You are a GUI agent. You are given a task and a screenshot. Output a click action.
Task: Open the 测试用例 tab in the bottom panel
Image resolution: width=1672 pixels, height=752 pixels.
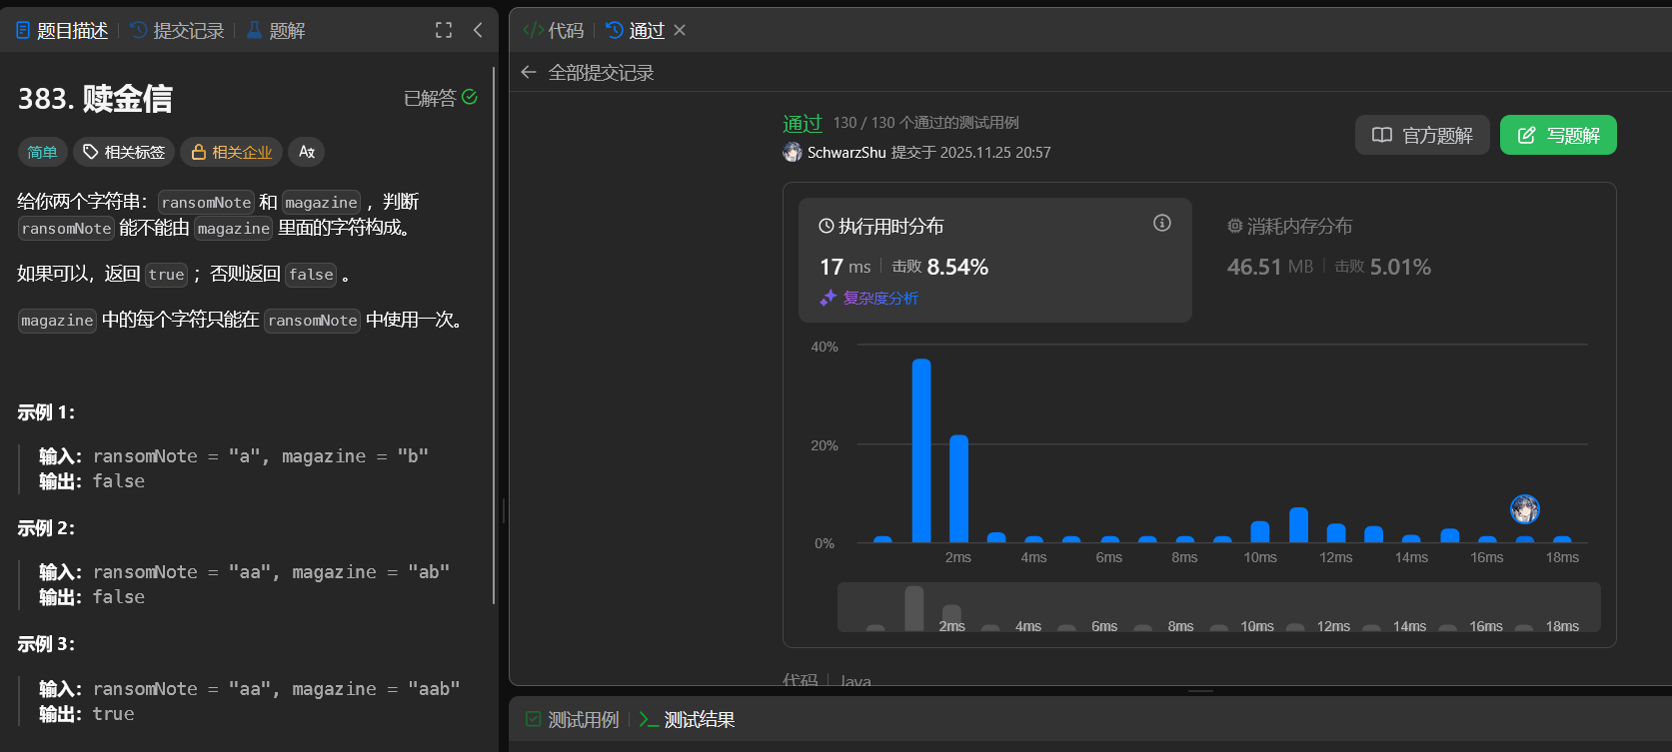(573, 719)
